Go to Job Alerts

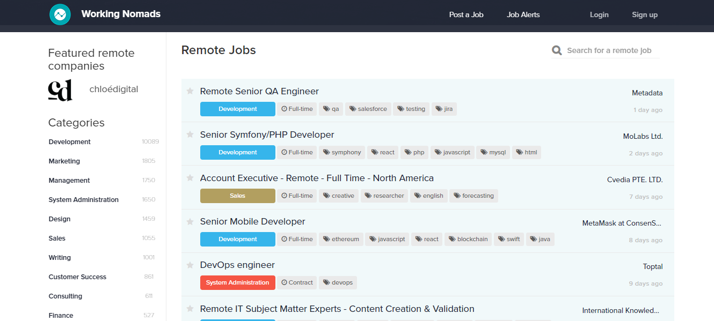[523, 14]
